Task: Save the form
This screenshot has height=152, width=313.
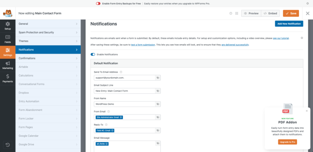Action: [291, 13]
